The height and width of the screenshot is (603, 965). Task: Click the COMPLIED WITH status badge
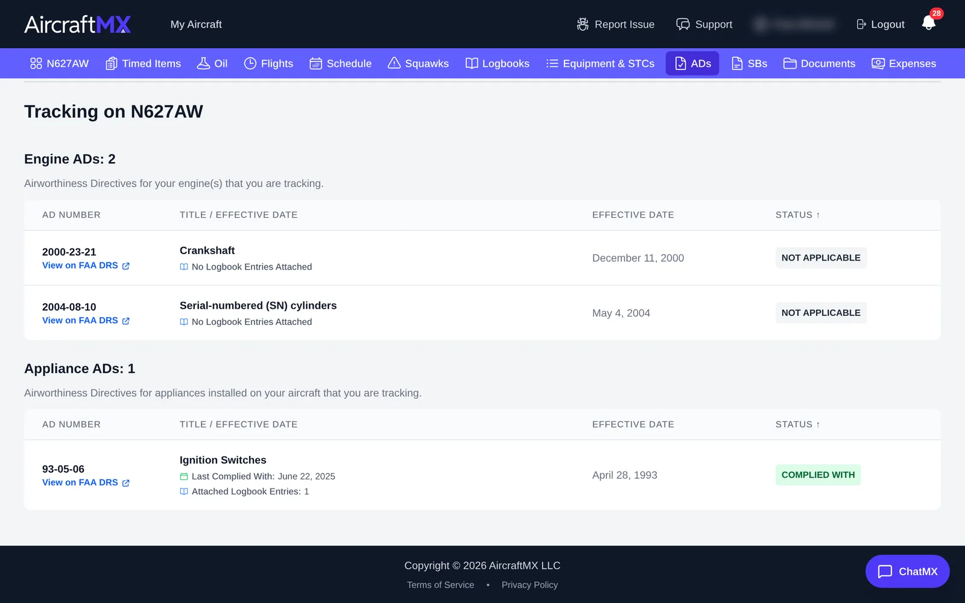point(818,475)
